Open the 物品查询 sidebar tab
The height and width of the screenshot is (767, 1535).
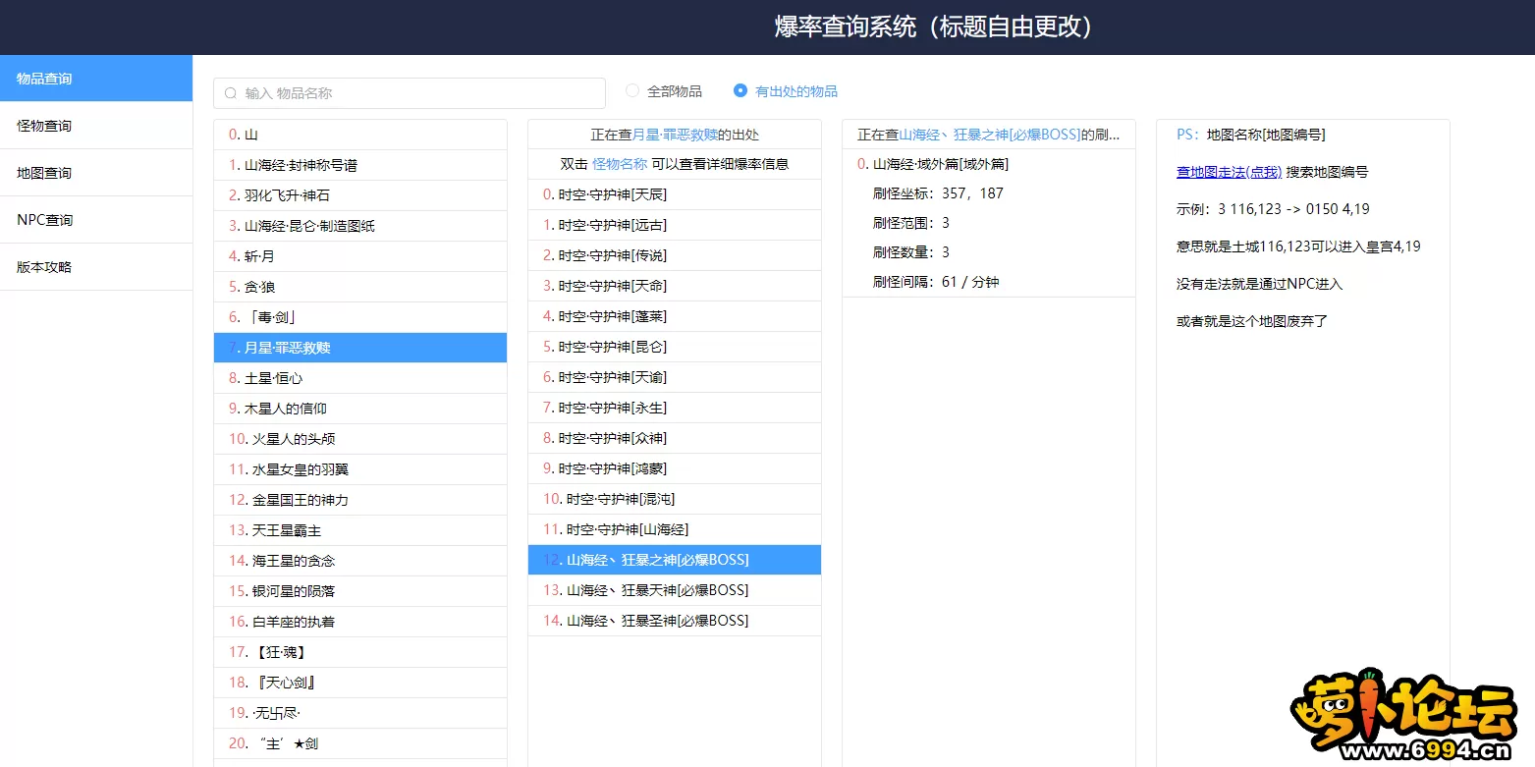point(96,79)
